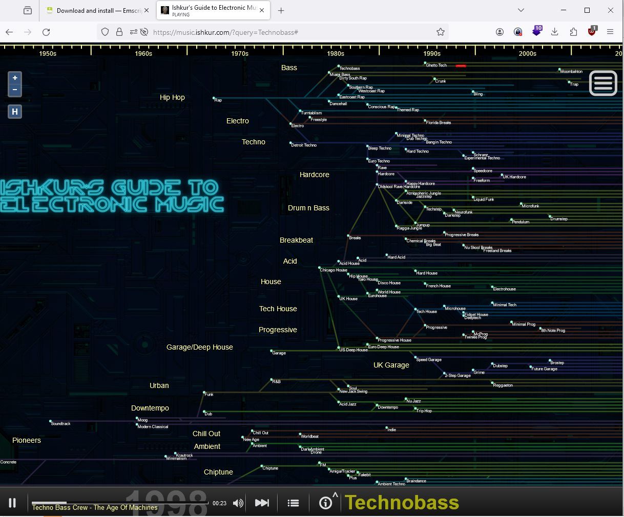
Task: Open the Firefox application menu
Action: click(610, 32)
